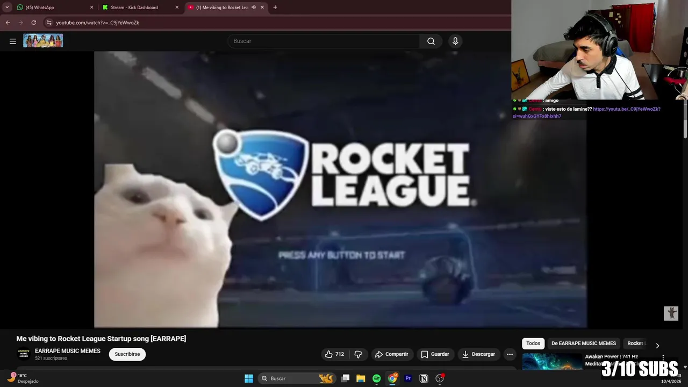Click the Descargar download button
688x387 pixels.
click(x=478, y=354)
